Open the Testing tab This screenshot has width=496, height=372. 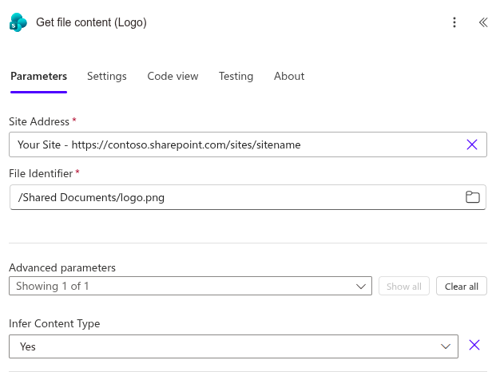236,76
